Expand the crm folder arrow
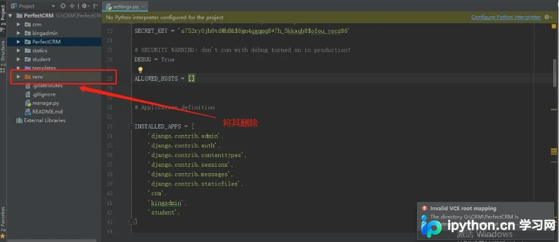Screen dimensions: 559x242 tap(18, 24)
